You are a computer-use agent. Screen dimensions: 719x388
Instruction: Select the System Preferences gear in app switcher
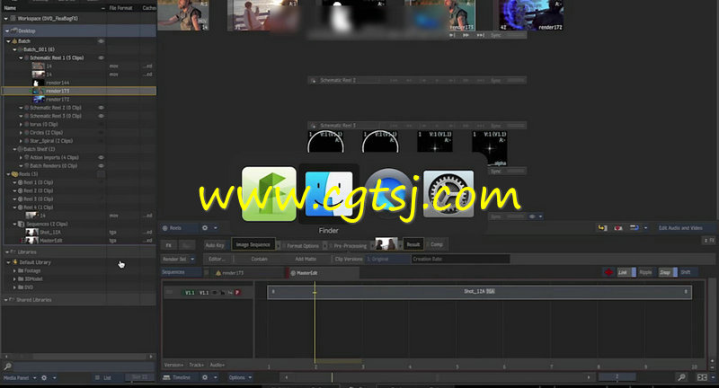click(x=448, y=194)
